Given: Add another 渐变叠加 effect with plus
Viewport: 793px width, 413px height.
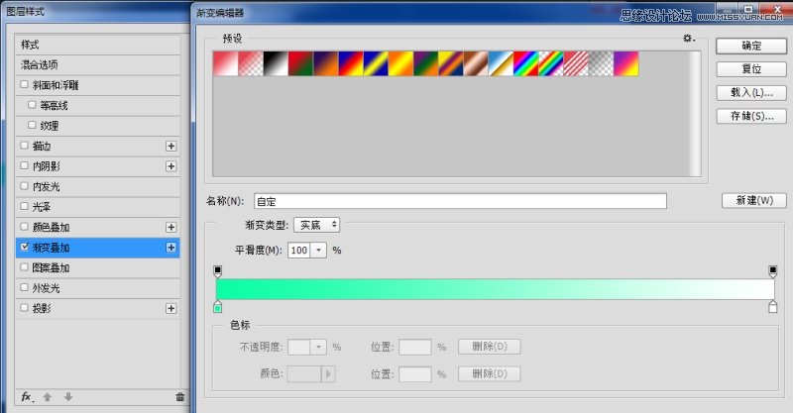Looking at the screenshot, I should coord(170,248).
